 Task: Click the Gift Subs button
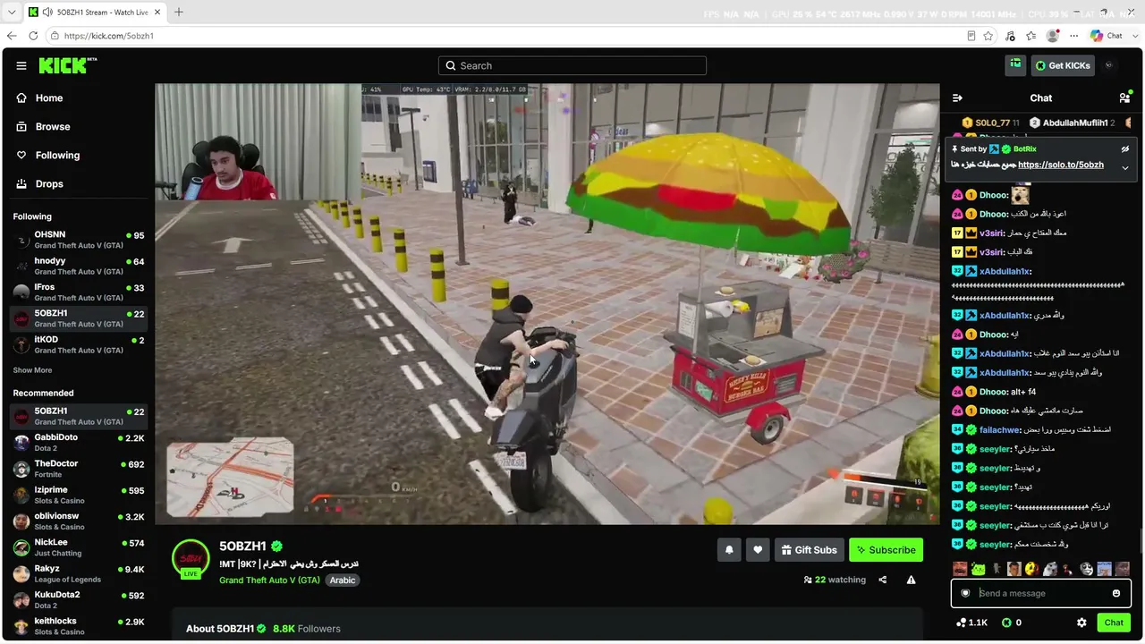(809, 550)
